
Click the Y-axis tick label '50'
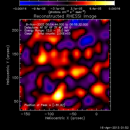(16, 101)
